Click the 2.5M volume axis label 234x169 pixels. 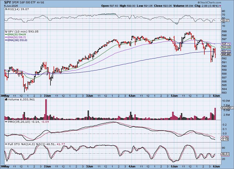[226, 115]
